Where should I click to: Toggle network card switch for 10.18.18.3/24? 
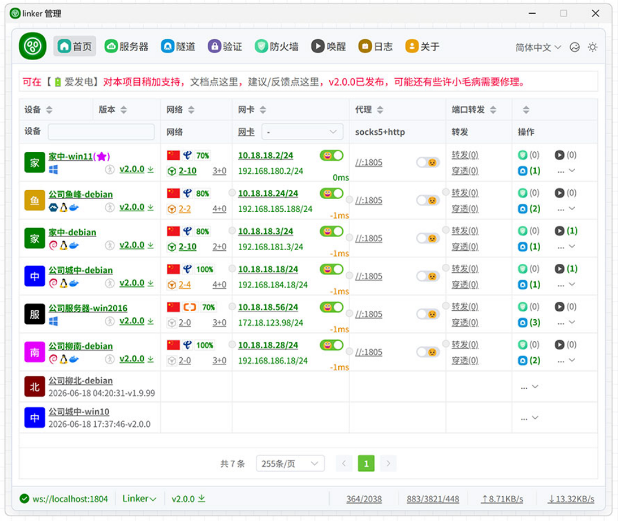pos(332,232)
